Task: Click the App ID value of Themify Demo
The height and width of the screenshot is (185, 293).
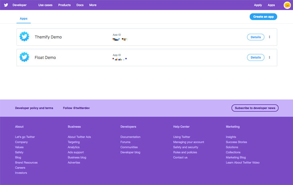Action: (x=120, y=39)
